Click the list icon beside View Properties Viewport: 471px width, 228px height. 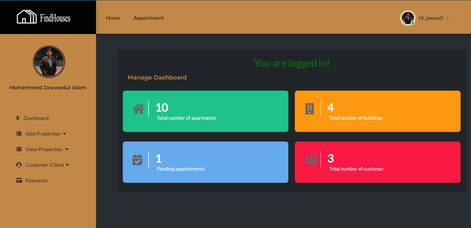click(x=19, y=149)
